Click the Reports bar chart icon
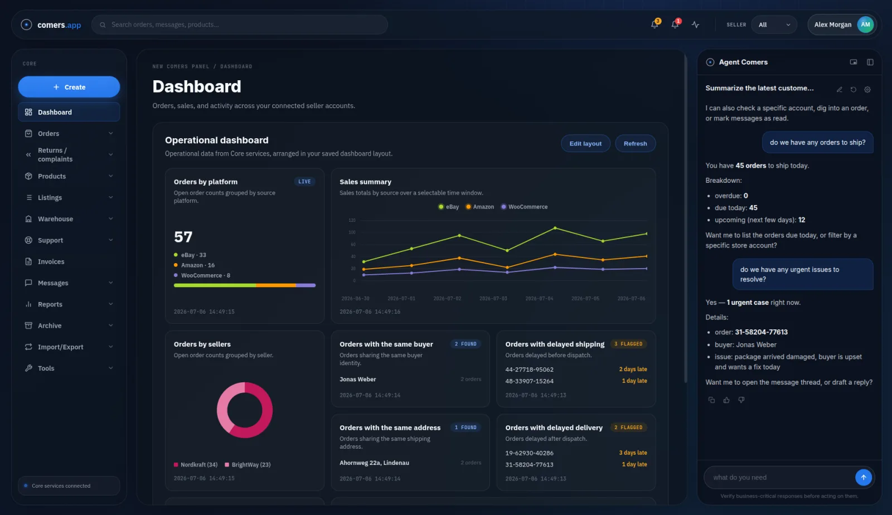The height and width of the screenshot is (515, 892). coord(28,304)
